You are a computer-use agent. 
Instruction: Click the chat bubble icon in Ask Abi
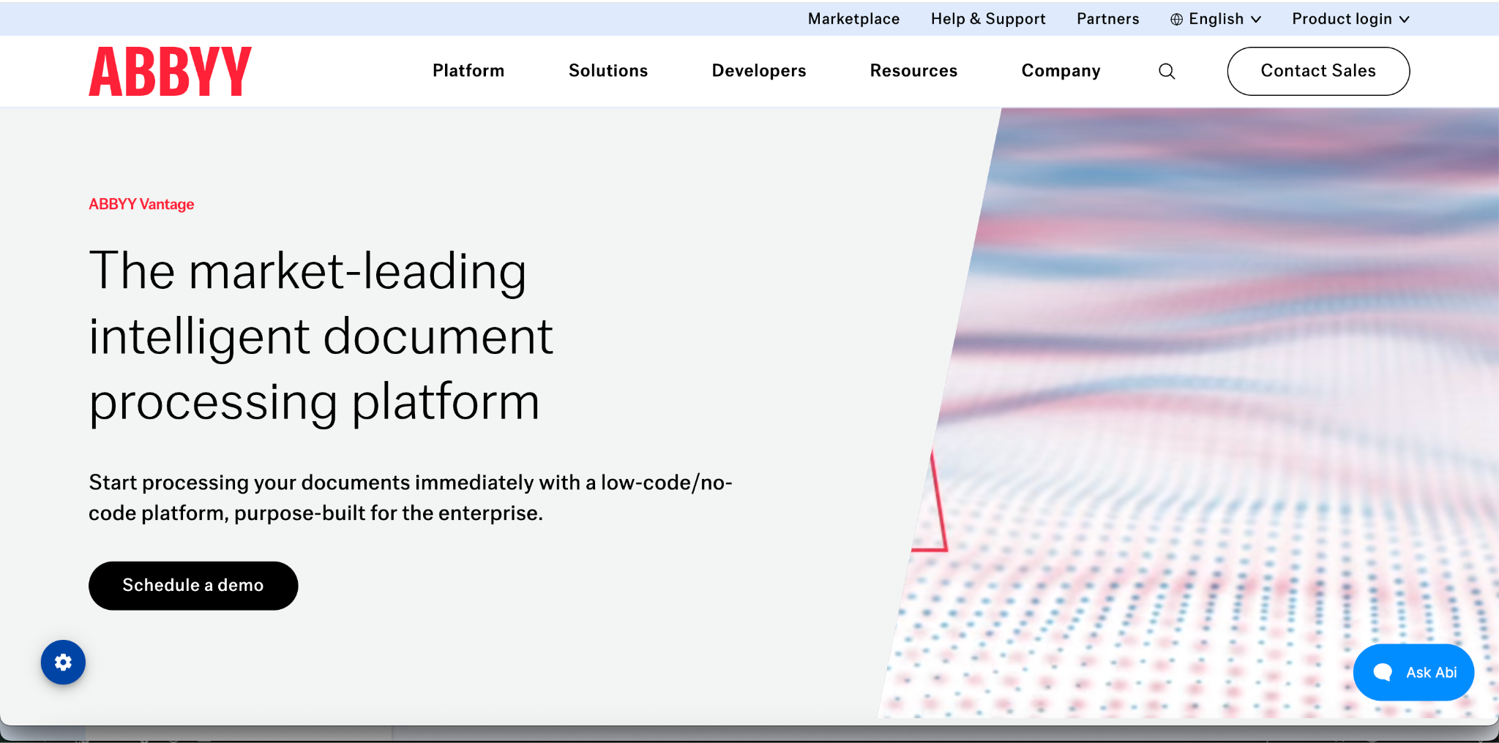(1383, 672)
